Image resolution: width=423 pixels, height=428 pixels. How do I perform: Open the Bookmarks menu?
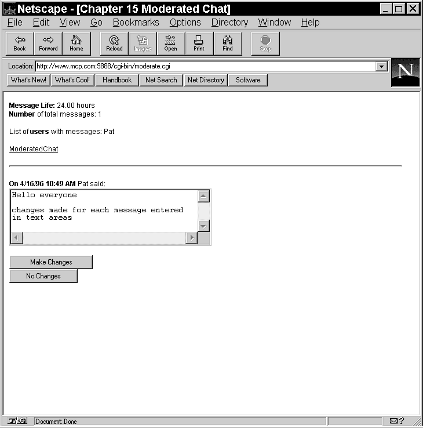pyautogui.click(x=136, y=23)
